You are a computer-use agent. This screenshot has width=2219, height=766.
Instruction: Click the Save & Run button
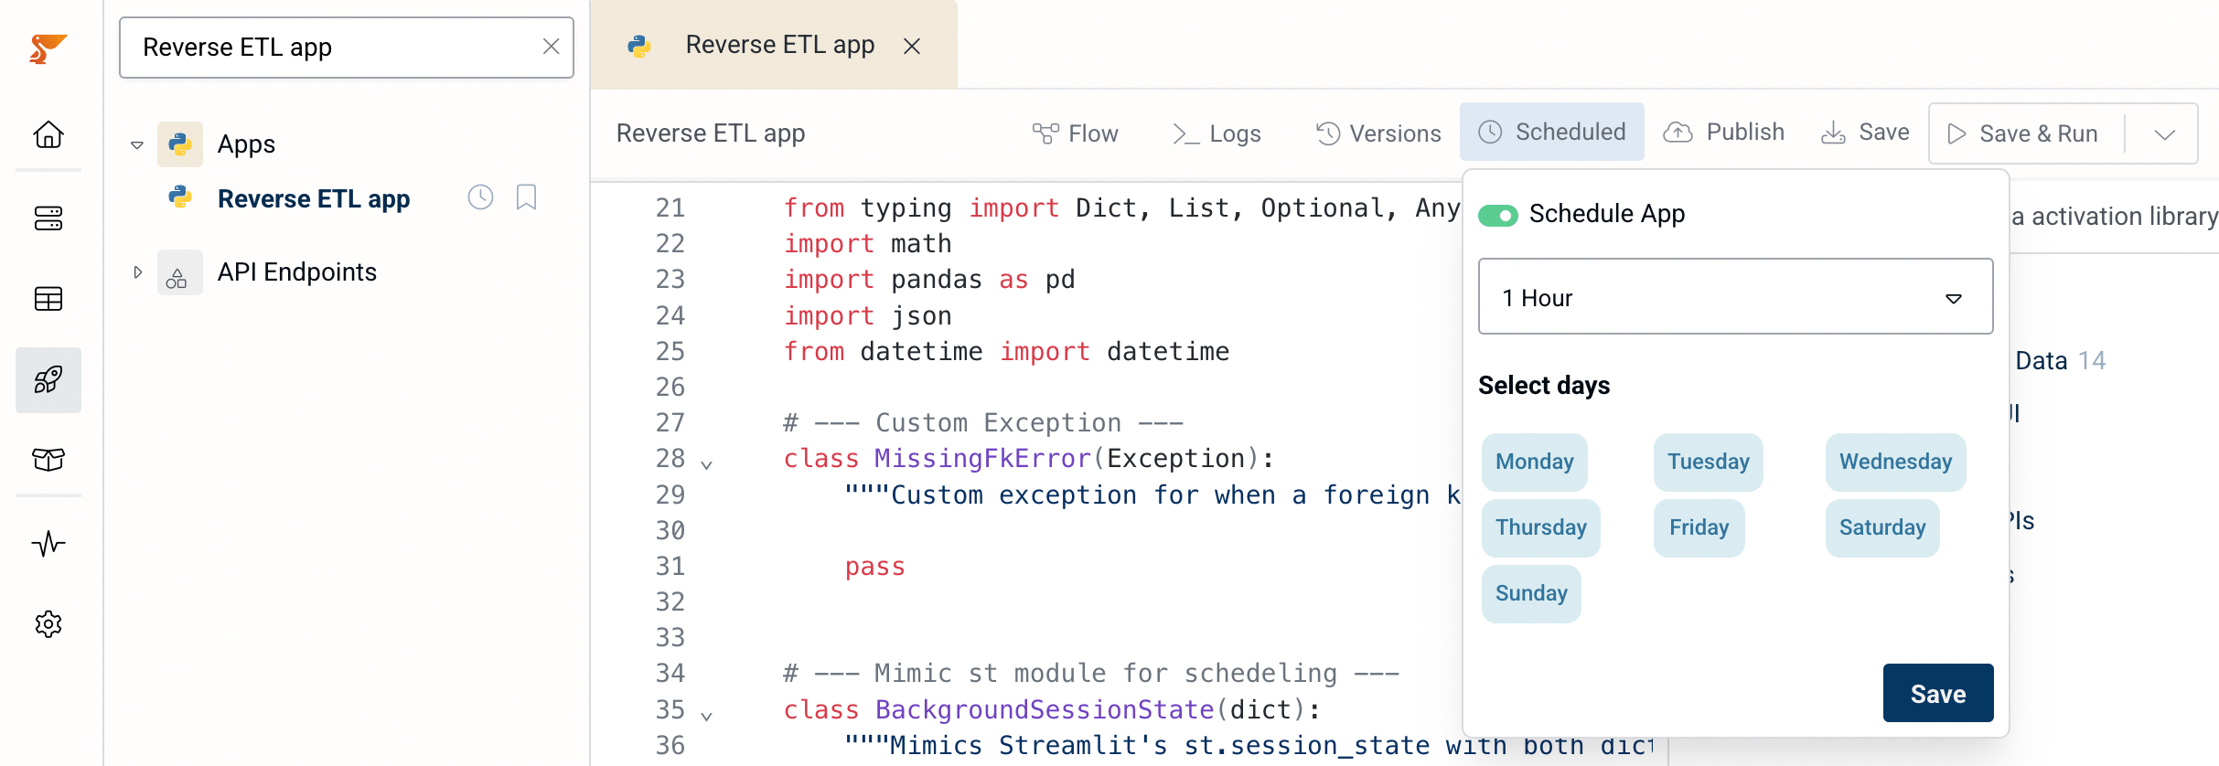coord(2024,133)
